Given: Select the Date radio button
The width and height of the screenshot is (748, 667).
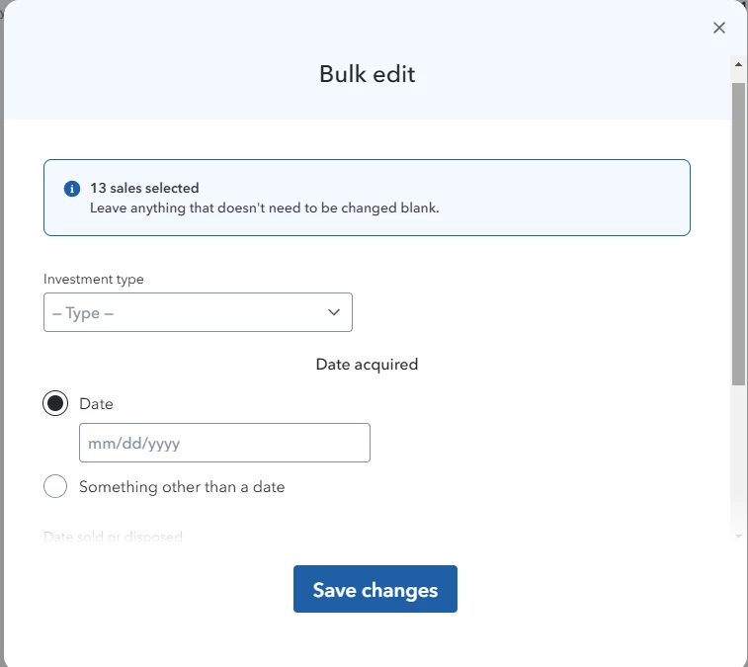Looking at the screenshot, I should tap(55, 403).
